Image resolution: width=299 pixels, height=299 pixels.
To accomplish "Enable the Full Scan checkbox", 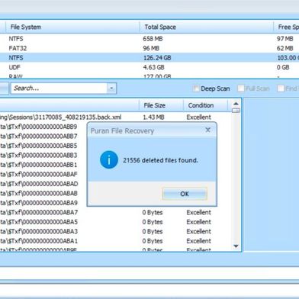I will (240, 88).
